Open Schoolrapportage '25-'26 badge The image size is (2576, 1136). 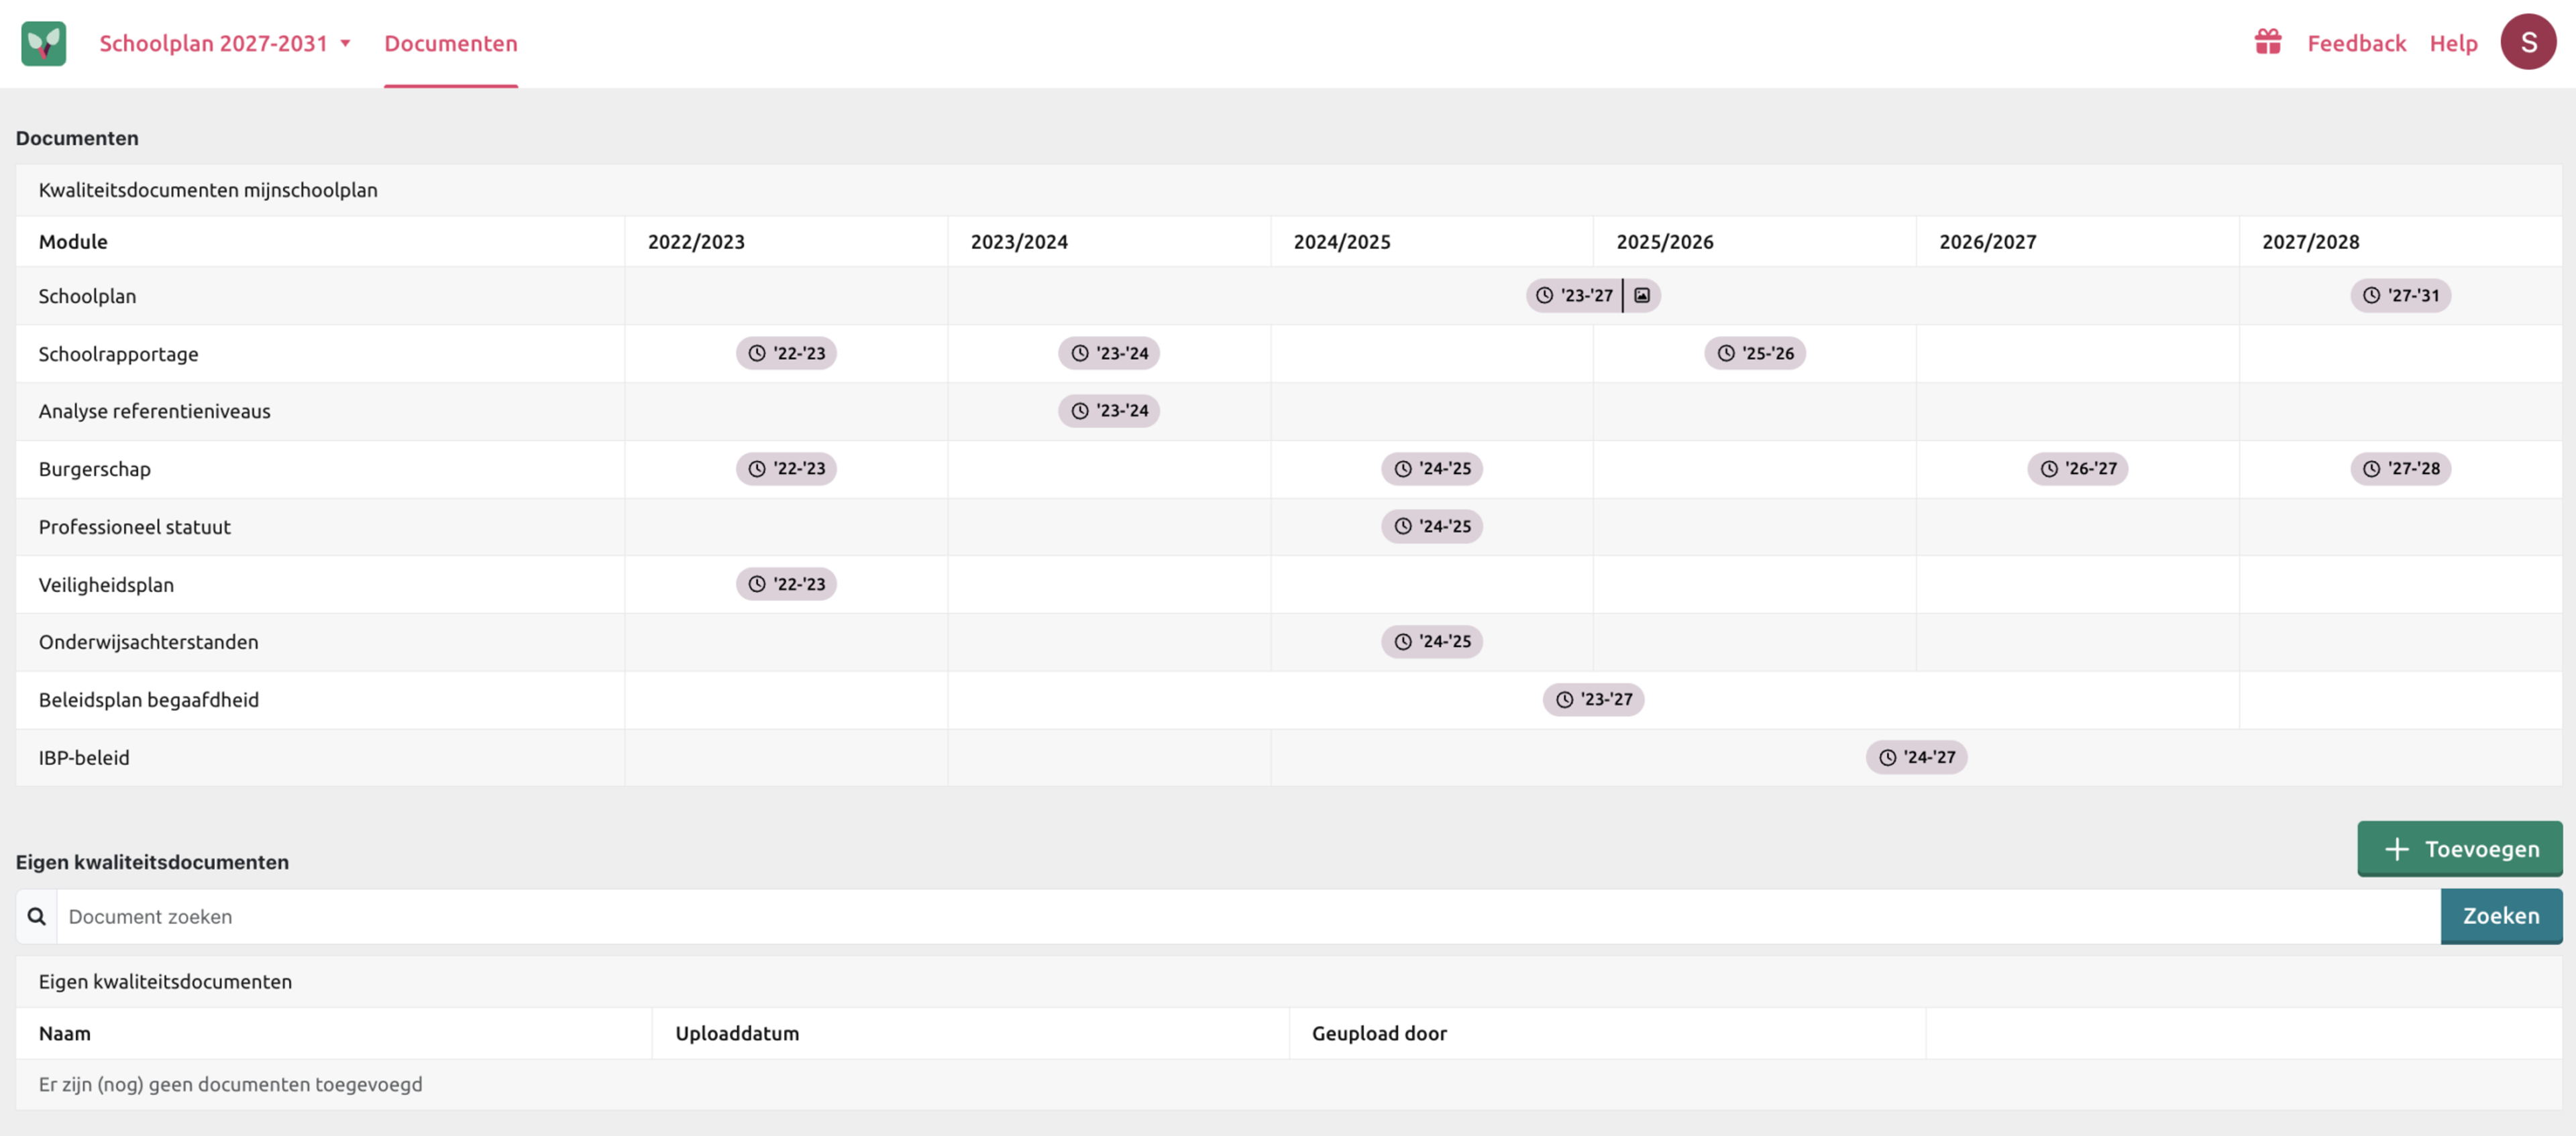[x=1755, y=353]
